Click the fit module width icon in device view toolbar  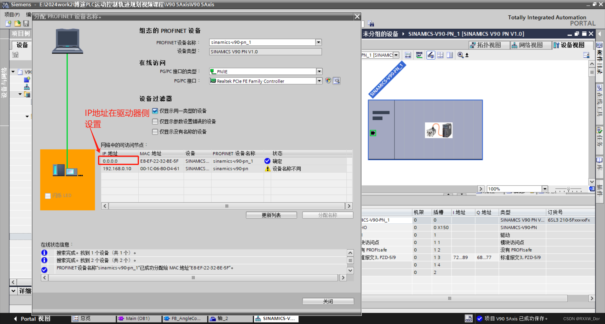coord(408,55)
